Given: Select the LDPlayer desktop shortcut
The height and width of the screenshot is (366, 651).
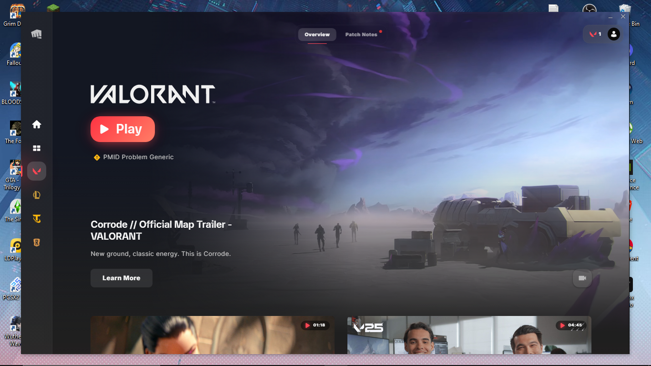Looking at the screenshot, I should click(x=13, y=250).
